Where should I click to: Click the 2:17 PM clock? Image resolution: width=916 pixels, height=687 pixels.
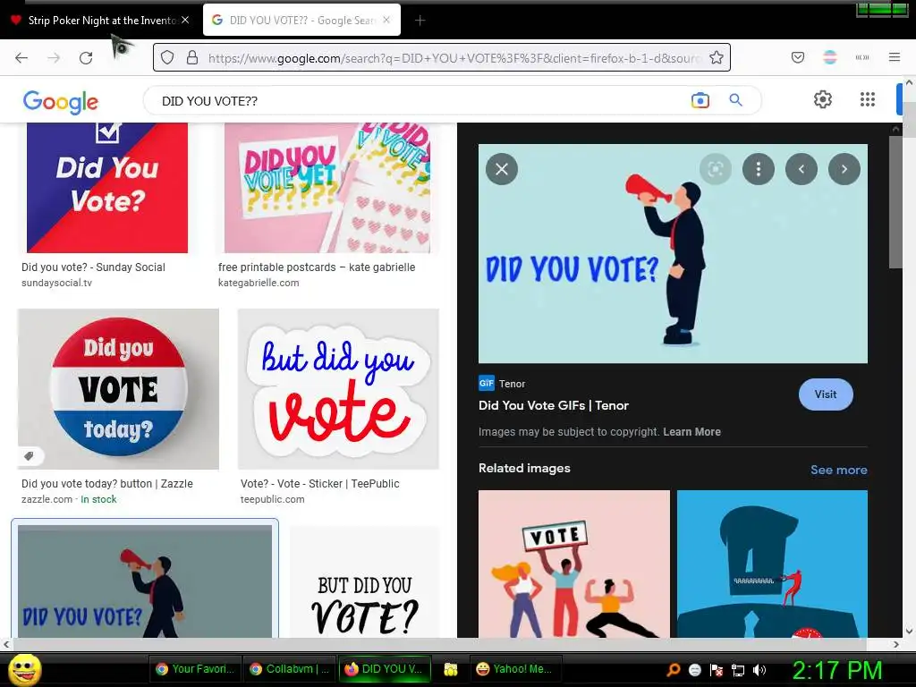(837, 670)
